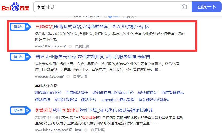
Task: Click shield icon beside www.bdccx.com
Action: coord(86,130)
